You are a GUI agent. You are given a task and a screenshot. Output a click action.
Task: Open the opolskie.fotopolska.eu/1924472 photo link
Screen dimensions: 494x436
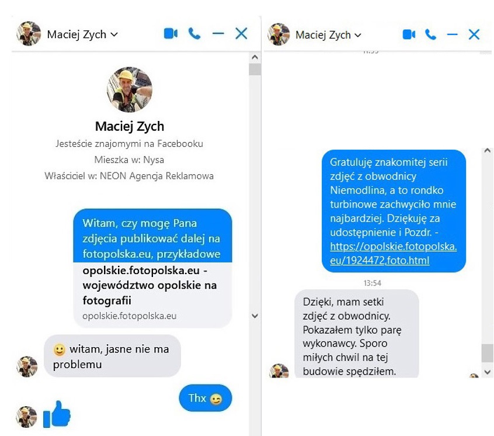point(393,253)
